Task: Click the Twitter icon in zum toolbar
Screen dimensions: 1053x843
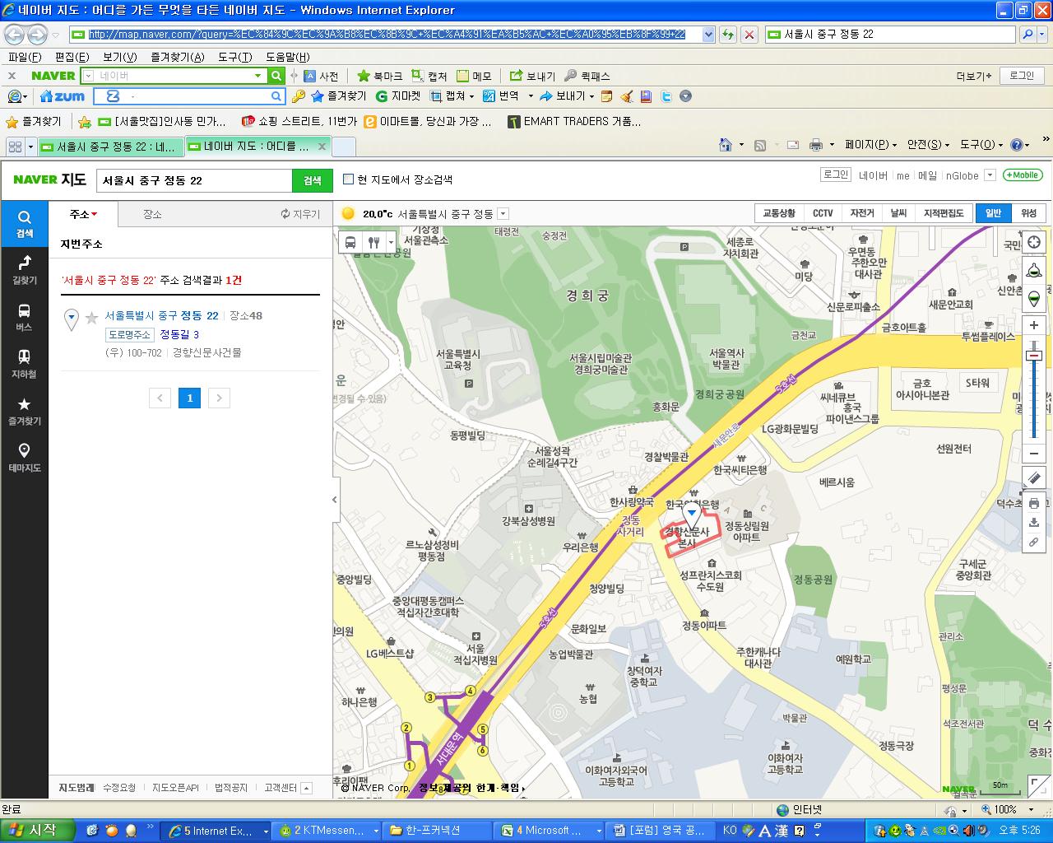Action: [666, 96]
